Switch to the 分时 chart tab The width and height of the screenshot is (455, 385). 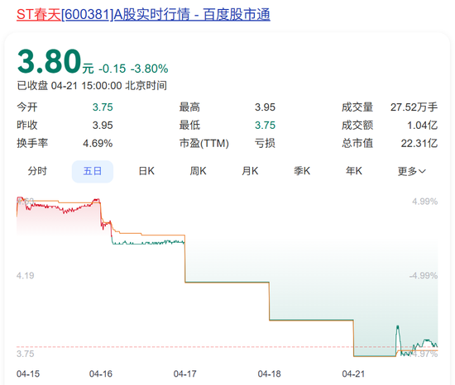tap(37, 171)
